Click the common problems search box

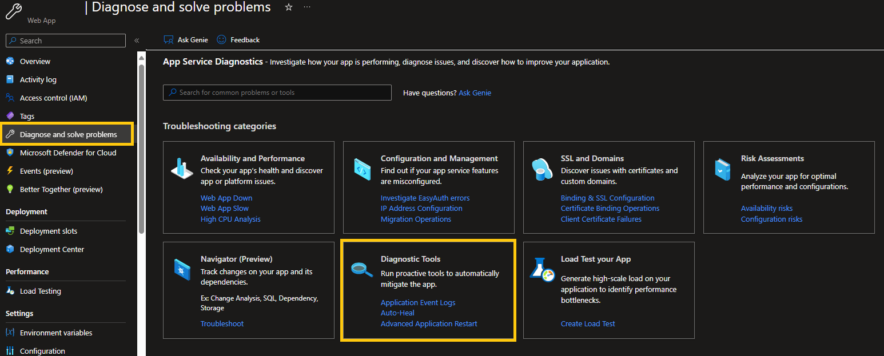pos(277,92)
